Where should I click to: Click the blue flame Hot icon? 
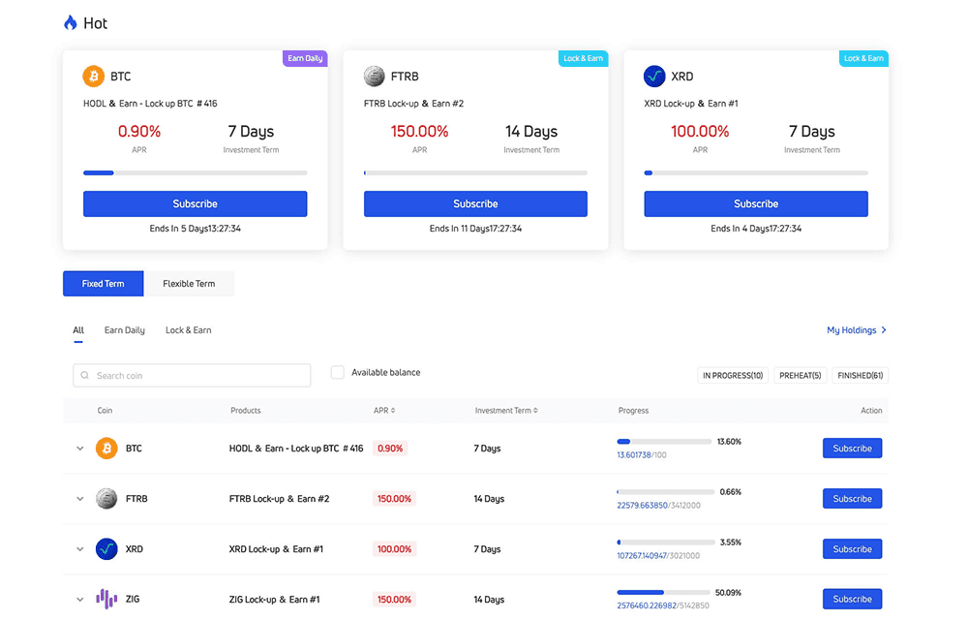[x=71, y=23]
